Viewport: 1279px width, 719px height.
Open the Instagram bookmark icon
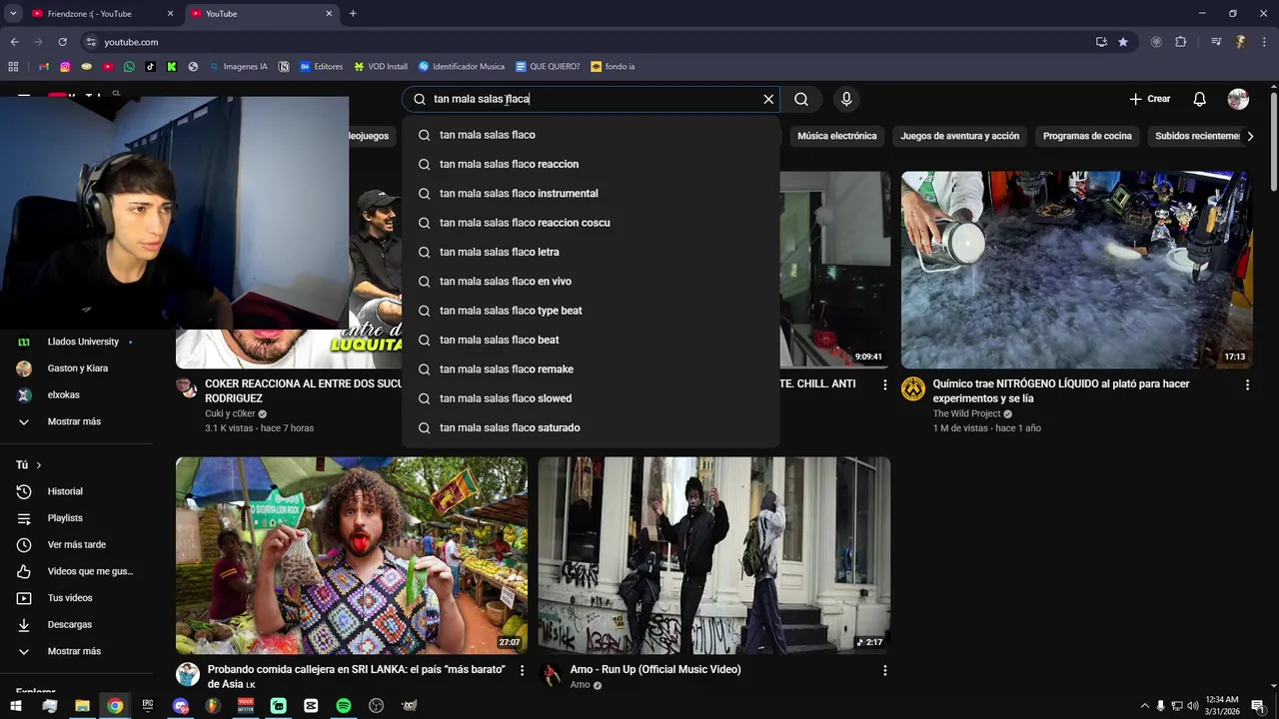(65, 67)
